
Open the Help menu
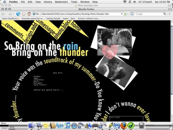[95, 2]
